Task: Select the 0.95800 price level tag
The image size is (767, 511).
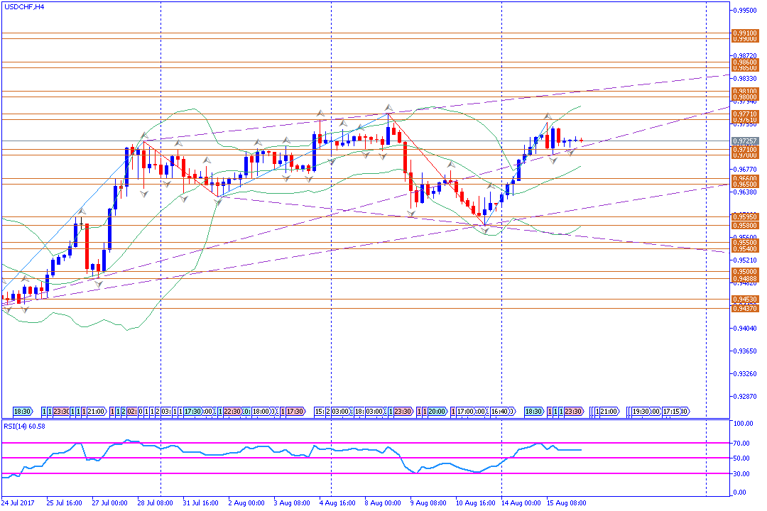Action: point(744,226)
